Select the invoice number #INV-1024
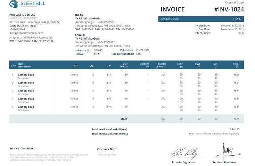The width and height of the screenshot is (255, 166). coord(229,9)
